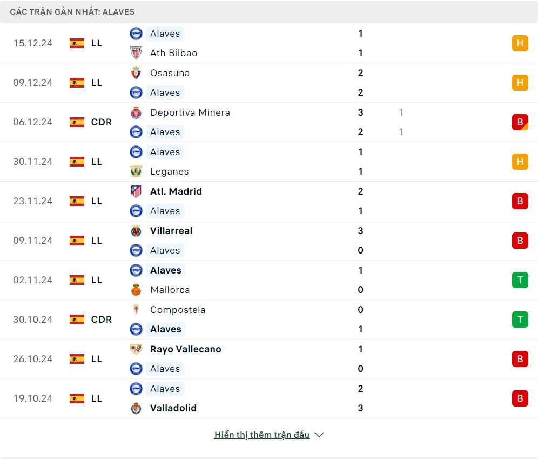Click the Leganes club badge
The height and width of the screenshot is (459, 538).
pyautogui.click(x=136, y=171)
